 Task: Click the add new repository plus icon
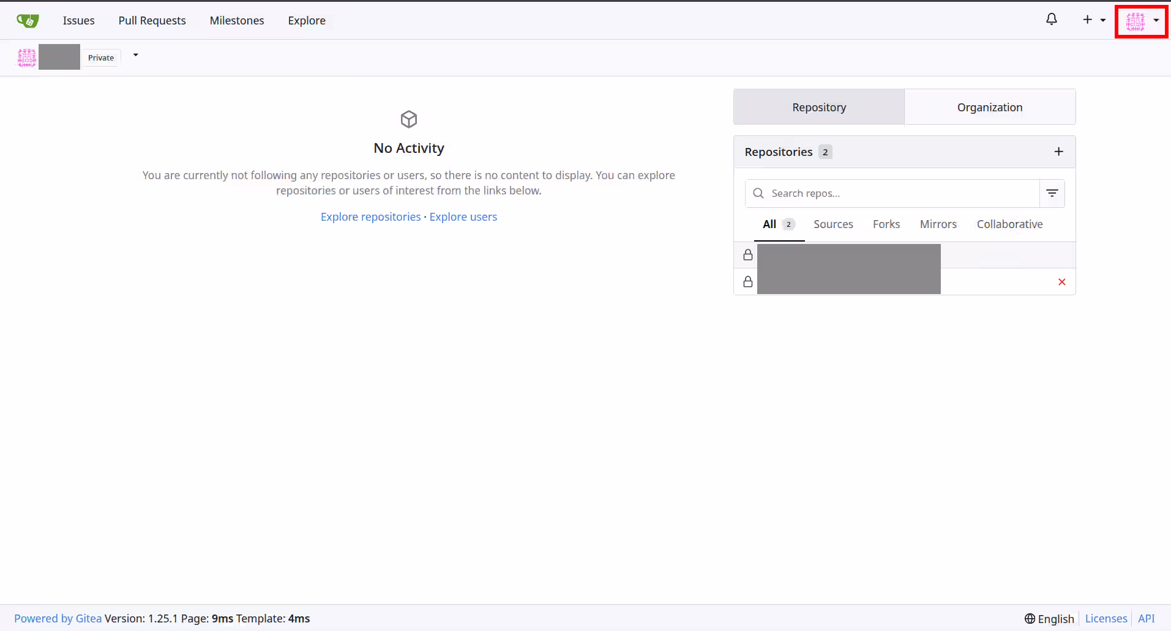[x=1058, y=152]
